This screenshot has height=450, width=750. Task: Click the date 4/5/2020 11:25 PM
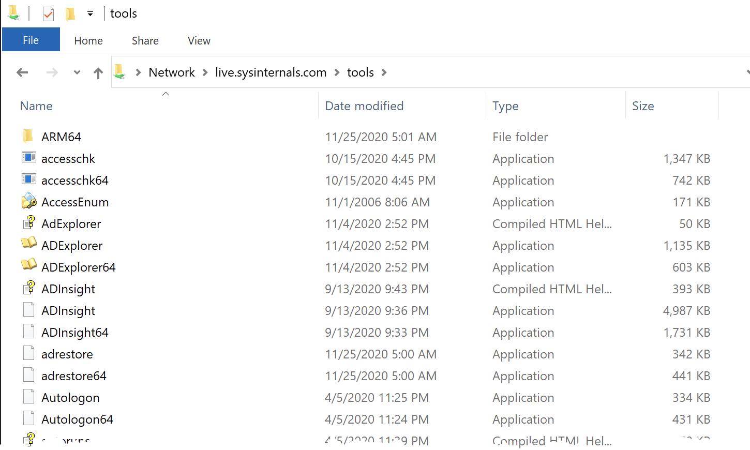pyautogui.click(x=377, y=398)
